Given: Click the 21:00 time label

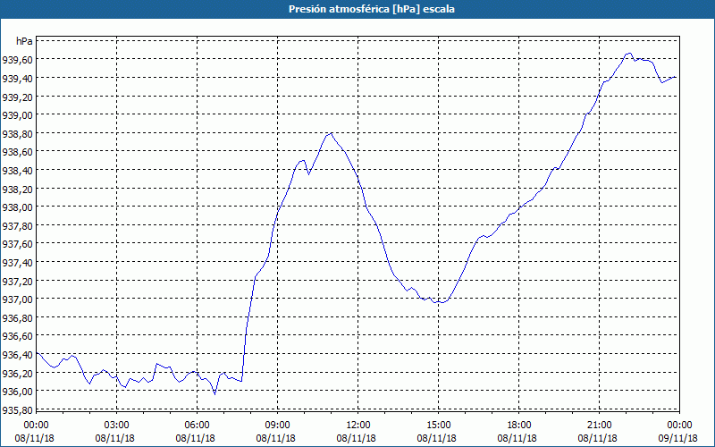Looking at the screenshot, I should [x=600, y=425].
